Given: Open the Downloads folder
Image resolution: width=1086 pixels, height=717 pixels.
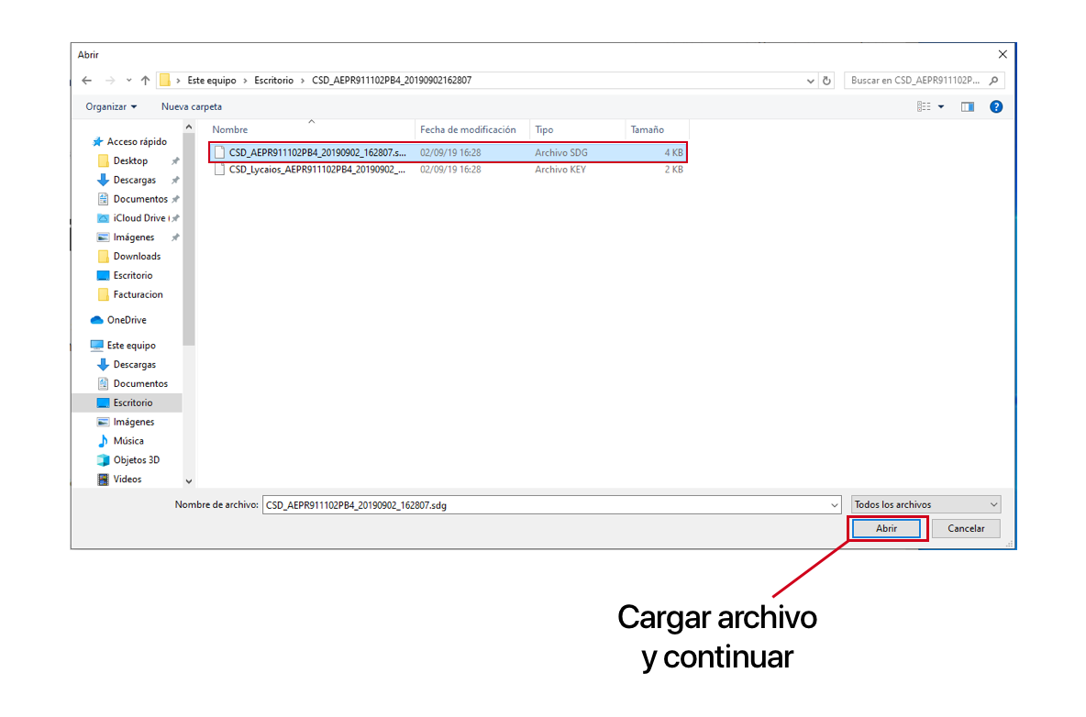Looking at the screenshot, I should click(x=137, y=256).
